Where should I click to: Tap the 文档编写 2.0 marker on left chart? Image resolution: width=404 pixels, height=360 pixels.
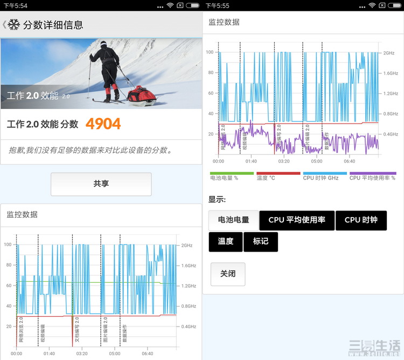77,330
